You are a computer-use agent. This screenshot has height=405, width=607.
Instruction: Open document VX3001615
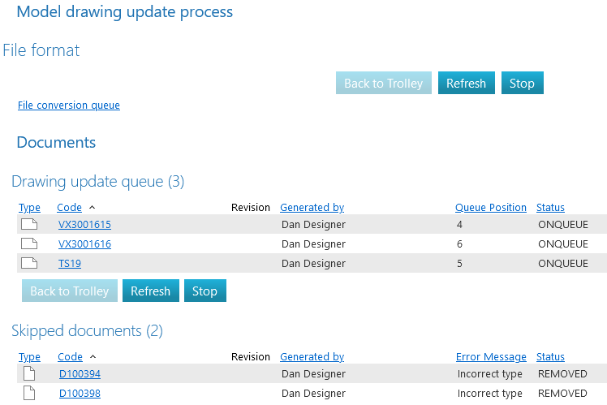[84, 225]
